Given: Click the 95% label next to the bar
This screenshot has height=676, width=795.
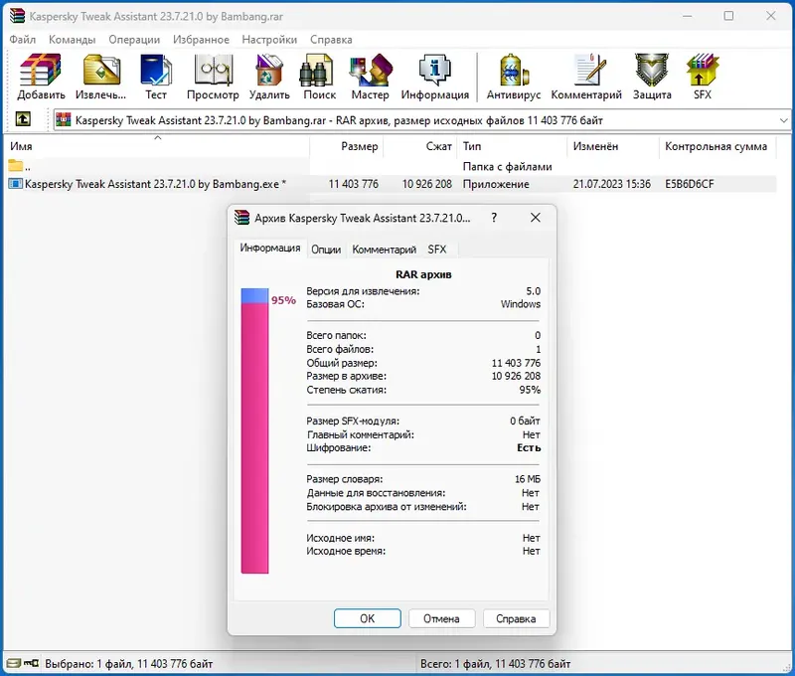Looking at the screenshot, I should (x=283, y=300).
